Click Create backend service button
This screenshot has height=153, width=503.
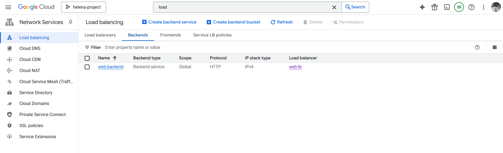[169, 22]
